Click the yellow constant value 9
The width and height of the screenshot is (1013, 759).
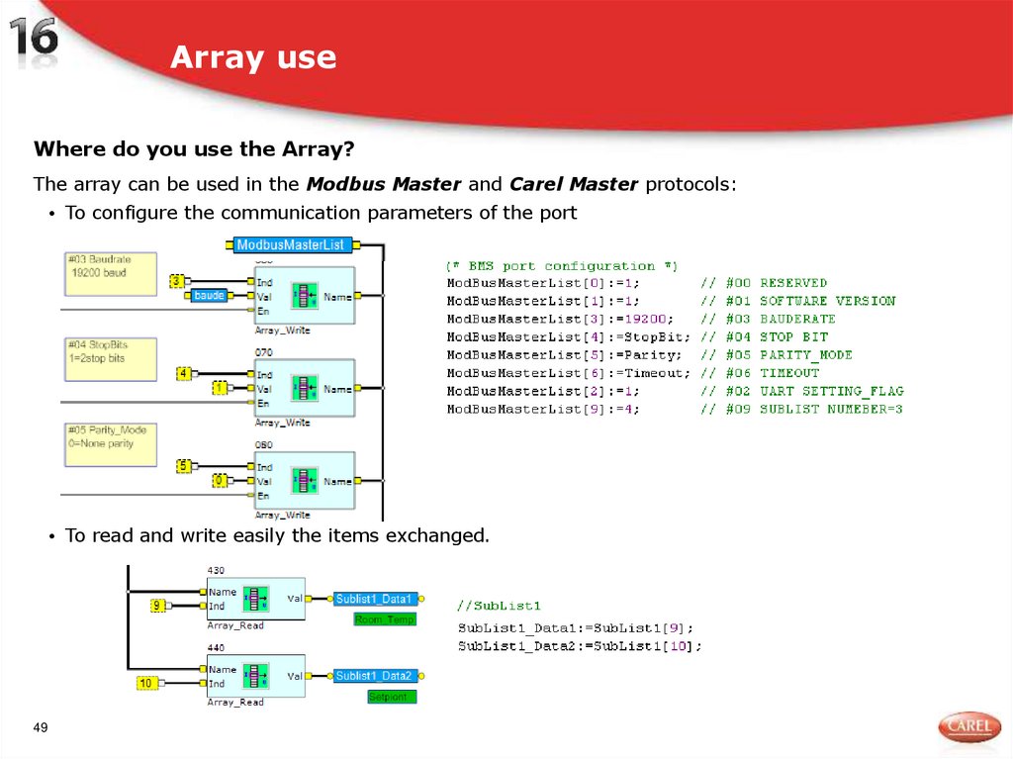[x=158, y=605]
